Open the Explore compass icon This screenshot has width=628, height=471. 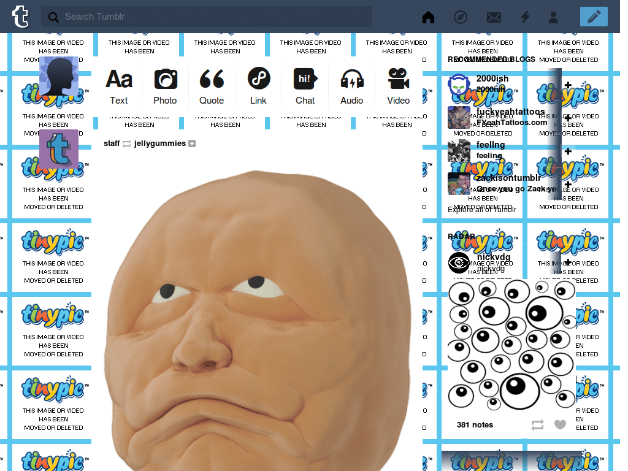tap(461, 17)
